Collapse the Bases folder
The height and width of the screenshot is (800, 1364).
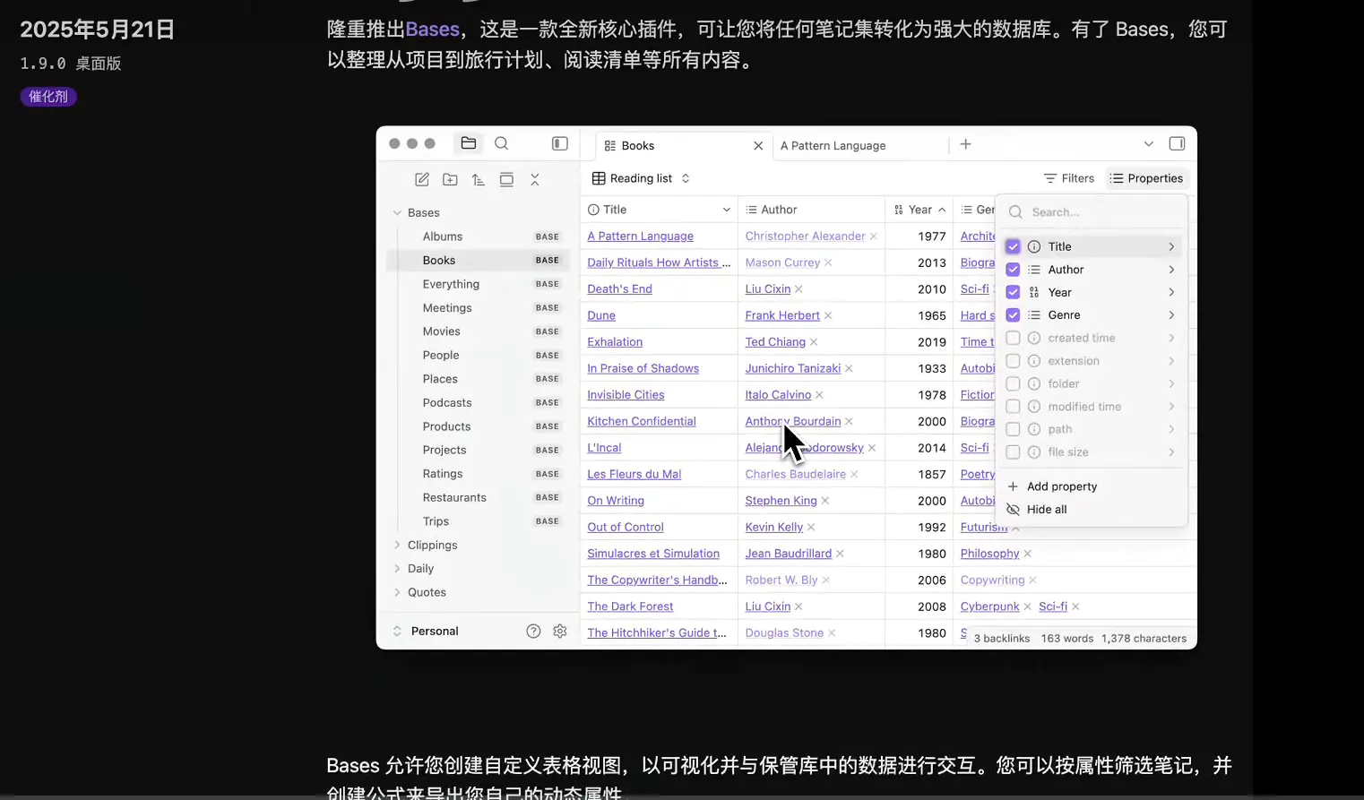click(398, 212)
